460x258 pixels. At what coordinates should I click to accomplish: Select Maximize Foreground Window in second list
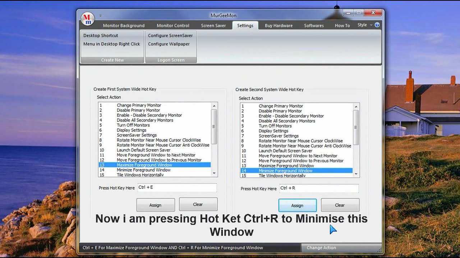(296, 166)
